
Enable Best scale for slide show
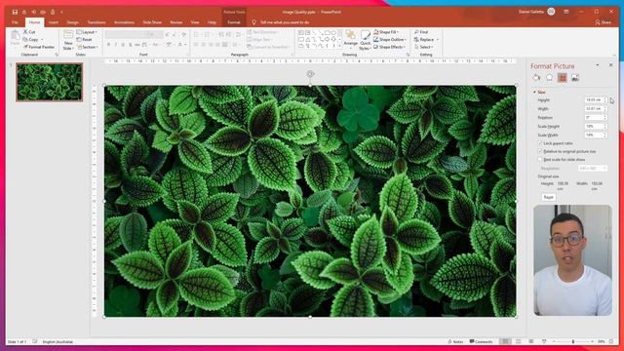pyautogui.click(x=540, y=159)
